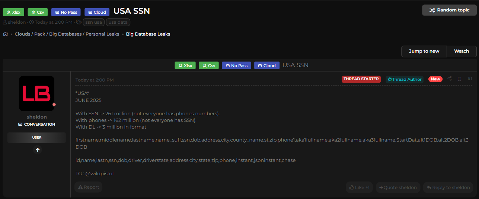Open the Big Database Leaks breadcrumb
The width and height of the screenshot is (479, 199).
tap(148, 34)
